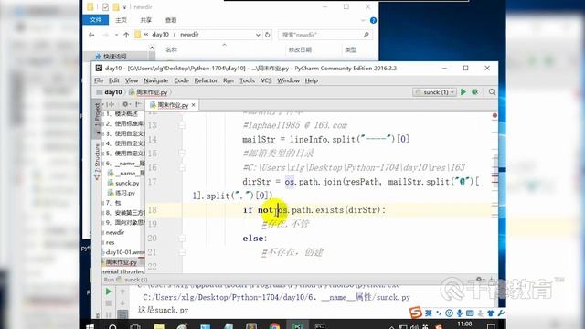Open the sunck (1) run configuration dropdown

[435, 92]
